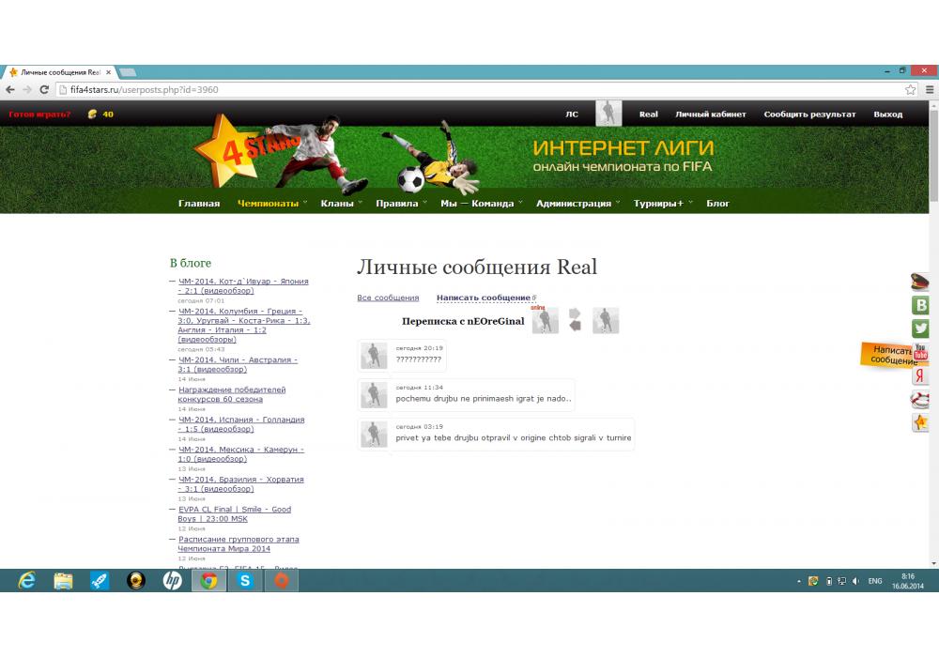This screenshot has width=939, height=657.
Task: Bookmark page with the star icon
Action: (x=910, y=90)
